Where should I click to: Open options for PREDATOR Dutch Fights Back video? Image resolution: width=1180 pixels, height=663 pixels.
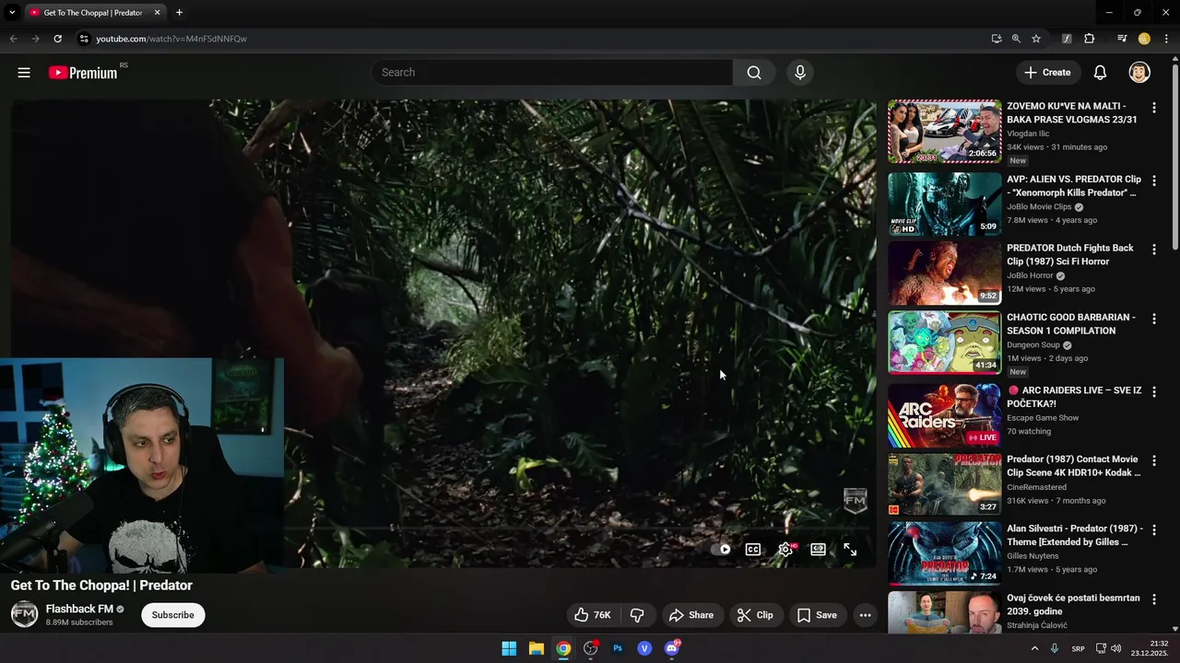click(1153, 250)
